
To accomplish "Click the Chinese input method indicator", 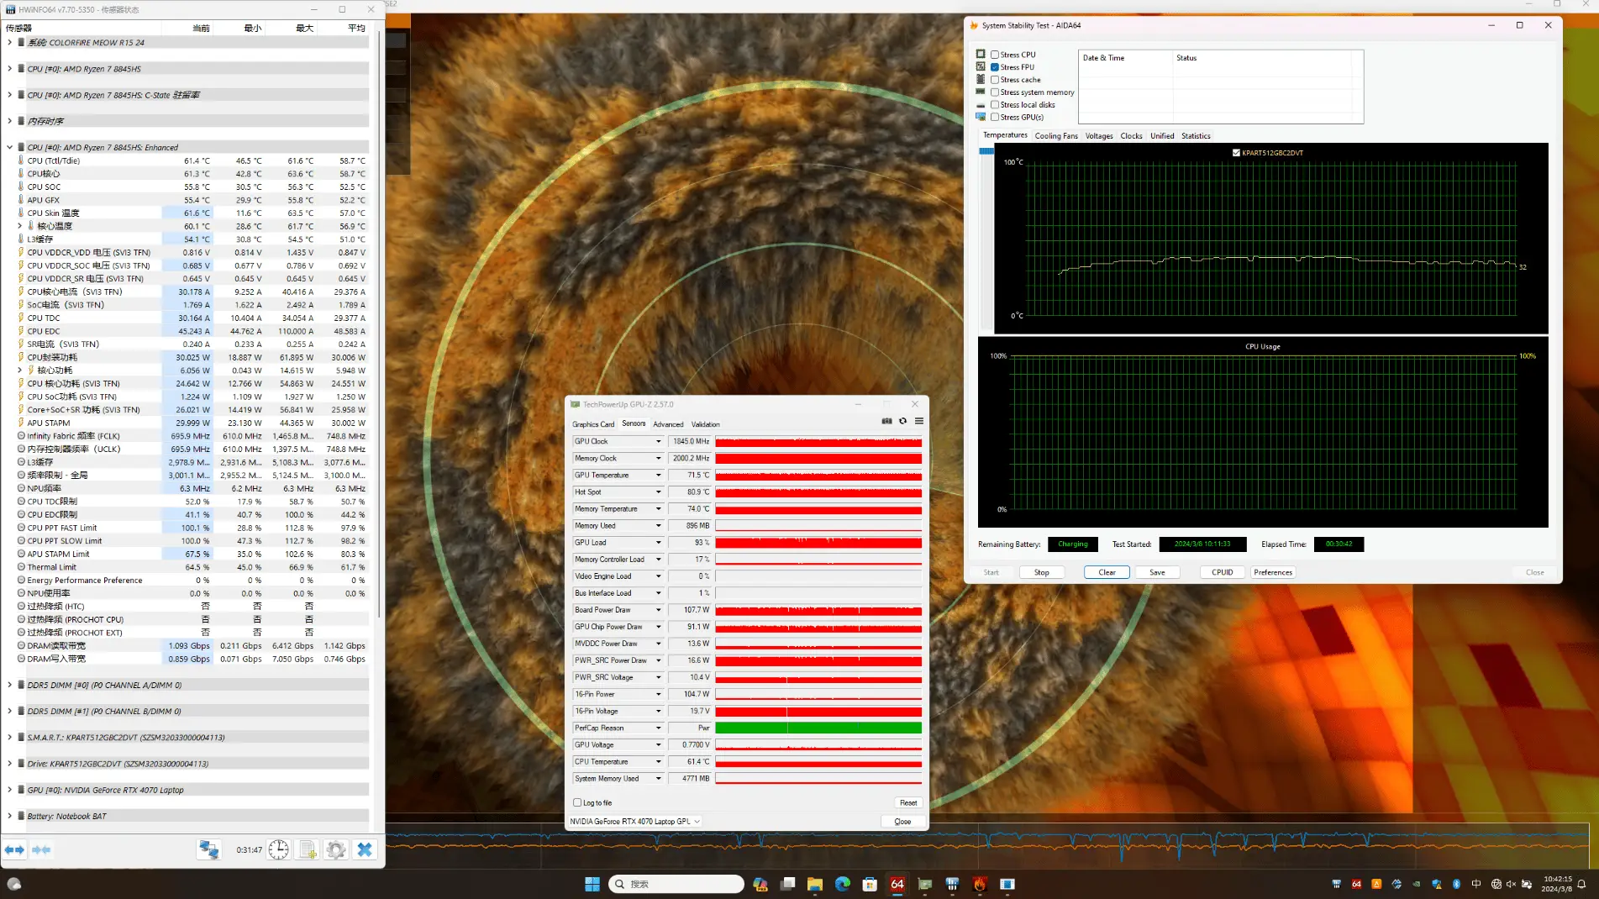I will pos(1476,884).
